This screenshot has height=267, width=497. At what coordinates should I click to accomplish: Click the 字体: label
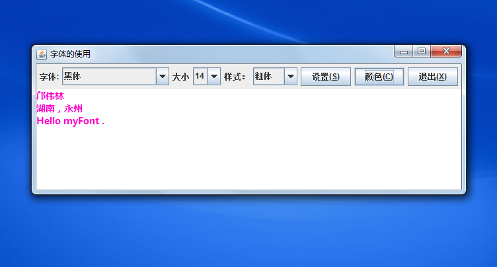click(49, 77)
